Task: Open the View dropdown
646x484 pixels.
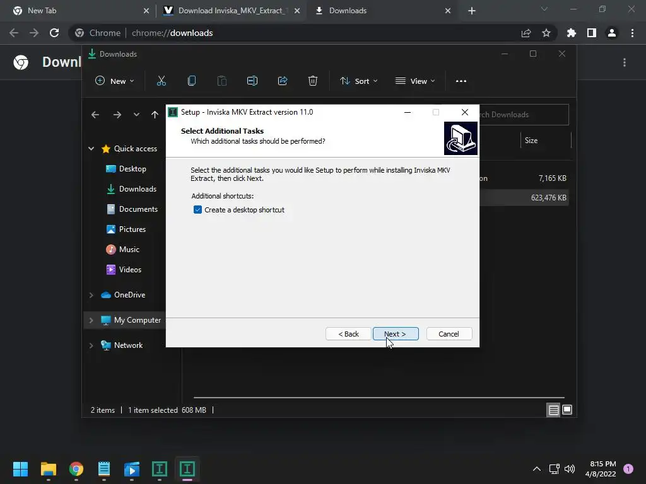Action: pos(415,81)
